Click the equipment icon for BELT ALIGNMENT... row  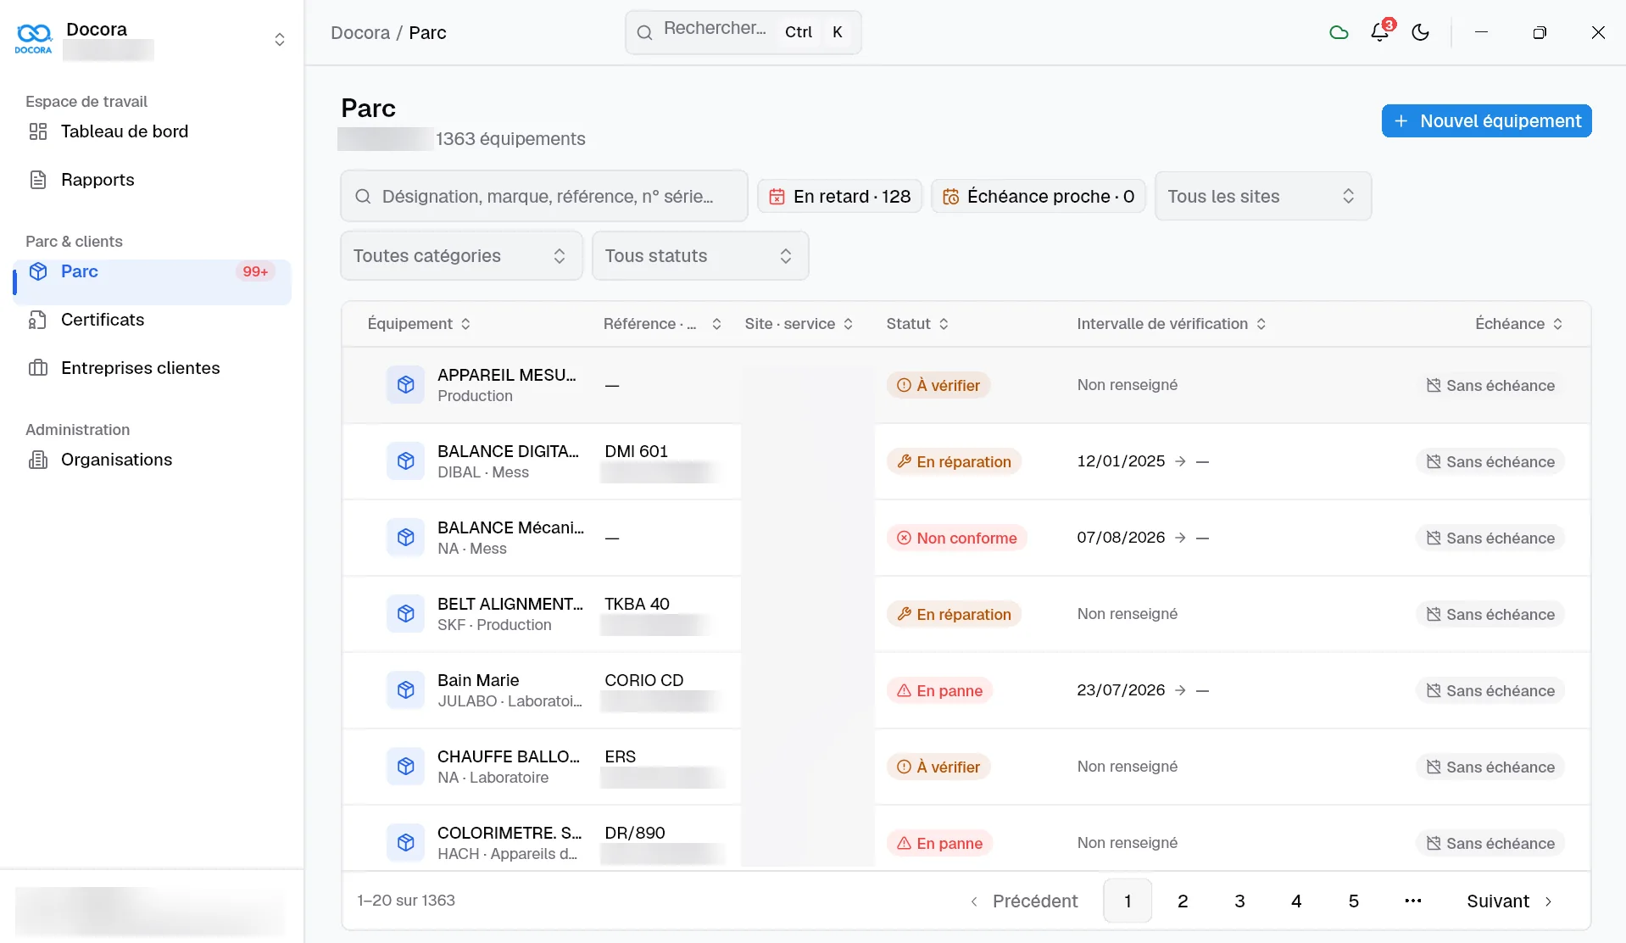pyautogui.click(x=405, y=614)
